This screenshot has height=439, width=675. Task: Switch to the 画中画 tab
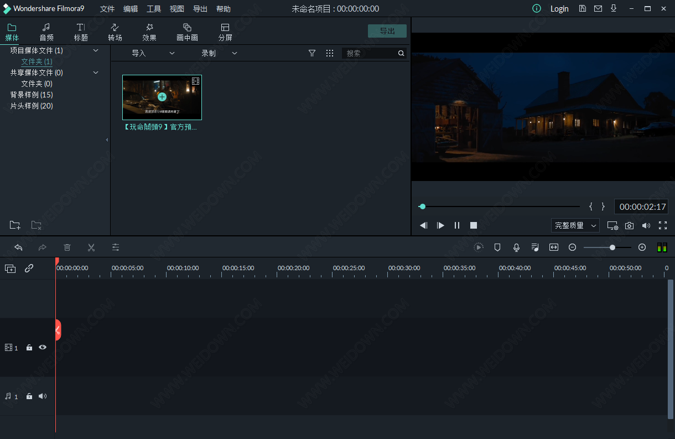click(187, 32)
